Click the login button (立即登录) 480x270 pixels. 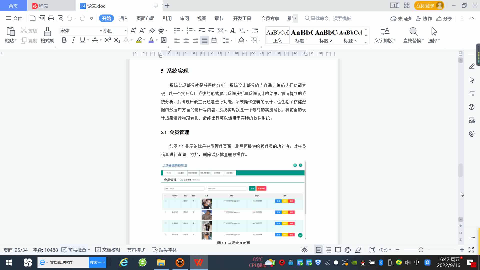pyautogui.click(x=425, y=5)
